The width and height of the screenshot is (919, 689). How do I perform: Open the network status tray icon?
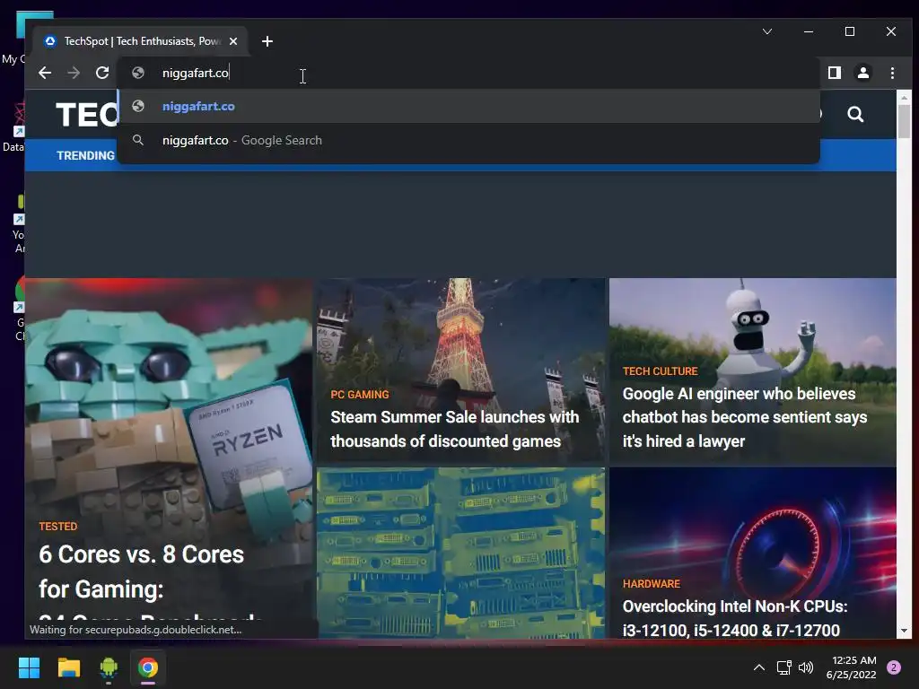pos(783,667)
